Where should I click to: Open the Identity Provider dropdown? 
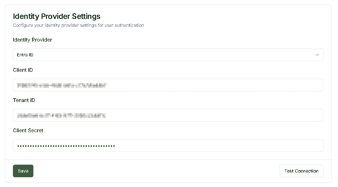pyautogui.click(x=168, y=55)
